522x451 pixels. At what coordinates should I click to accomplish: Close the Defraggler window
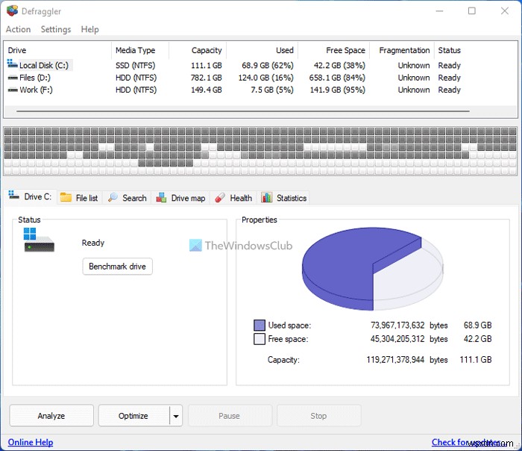click(505, 11)
